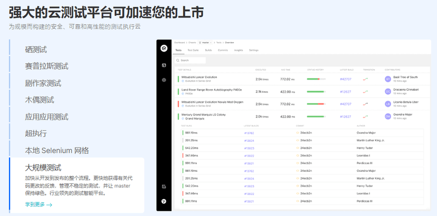
Task: Click the Search input field
Action: [190, 61]
